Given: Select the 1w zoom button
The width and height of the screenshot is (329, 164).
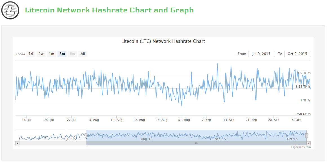Looking at the screenshot, I should pos(41,54).
